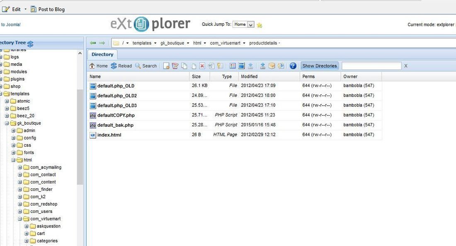This screenshot has height=246, width=456.
Task: Collapse the gk_boutique tree folder
Action: pyautogui.click(x=6, y=123)
